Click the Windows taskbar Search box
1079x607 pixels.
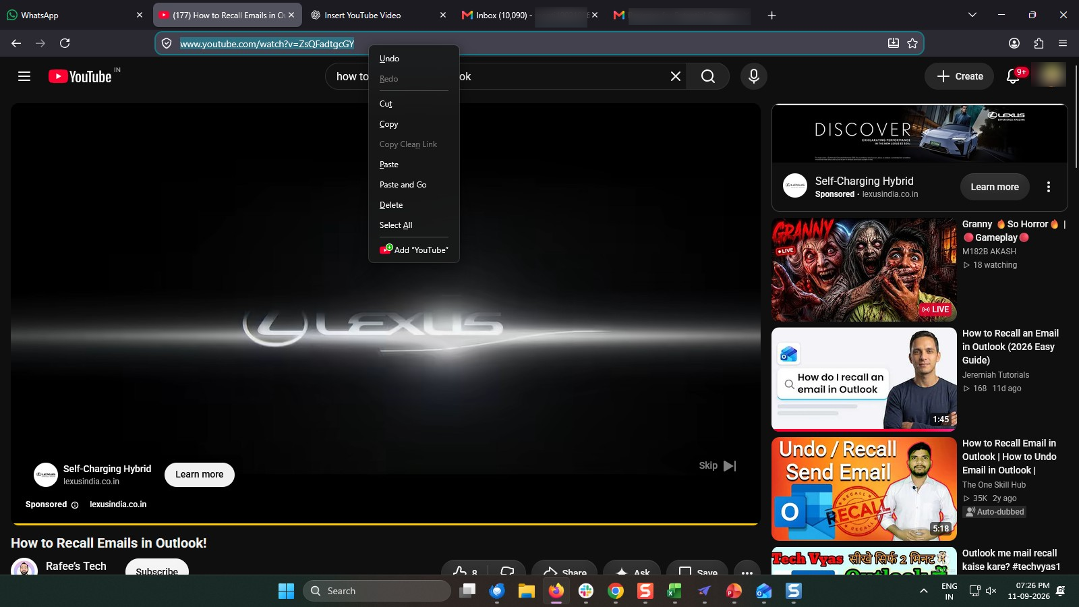point(376,591)
